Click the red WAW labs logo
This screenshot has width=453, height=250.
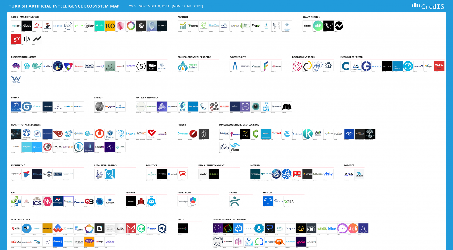(439, 66)
